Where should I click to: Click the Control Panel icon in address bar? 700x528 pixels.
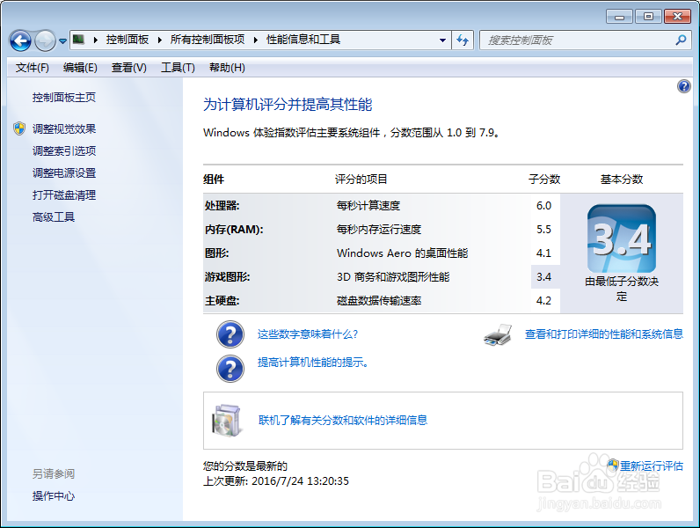(78, 40)
